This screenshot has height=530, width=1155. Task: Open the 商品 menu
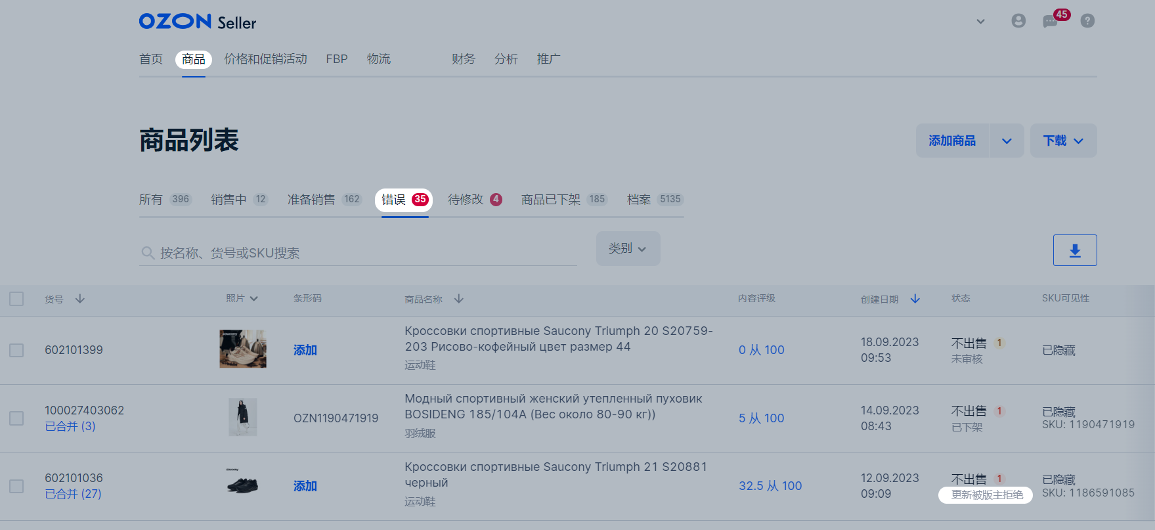(194, 59)
